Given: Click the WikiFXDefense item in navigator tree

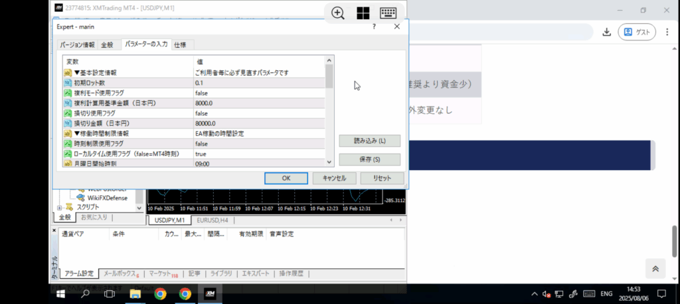Looking at the screenshot, I should (x=106, y=197).
